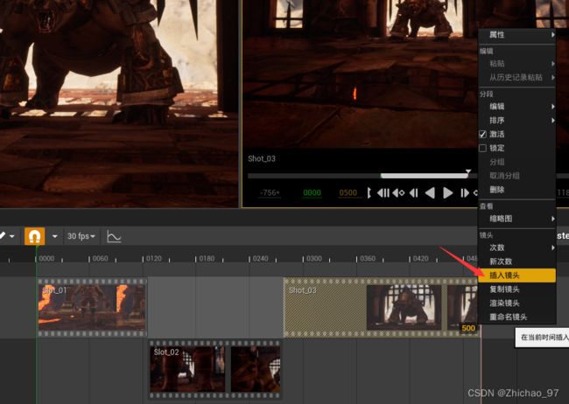Click the 0060 mark on the time ruler
The image size is (569, 404).
click(x=100, y=259)
